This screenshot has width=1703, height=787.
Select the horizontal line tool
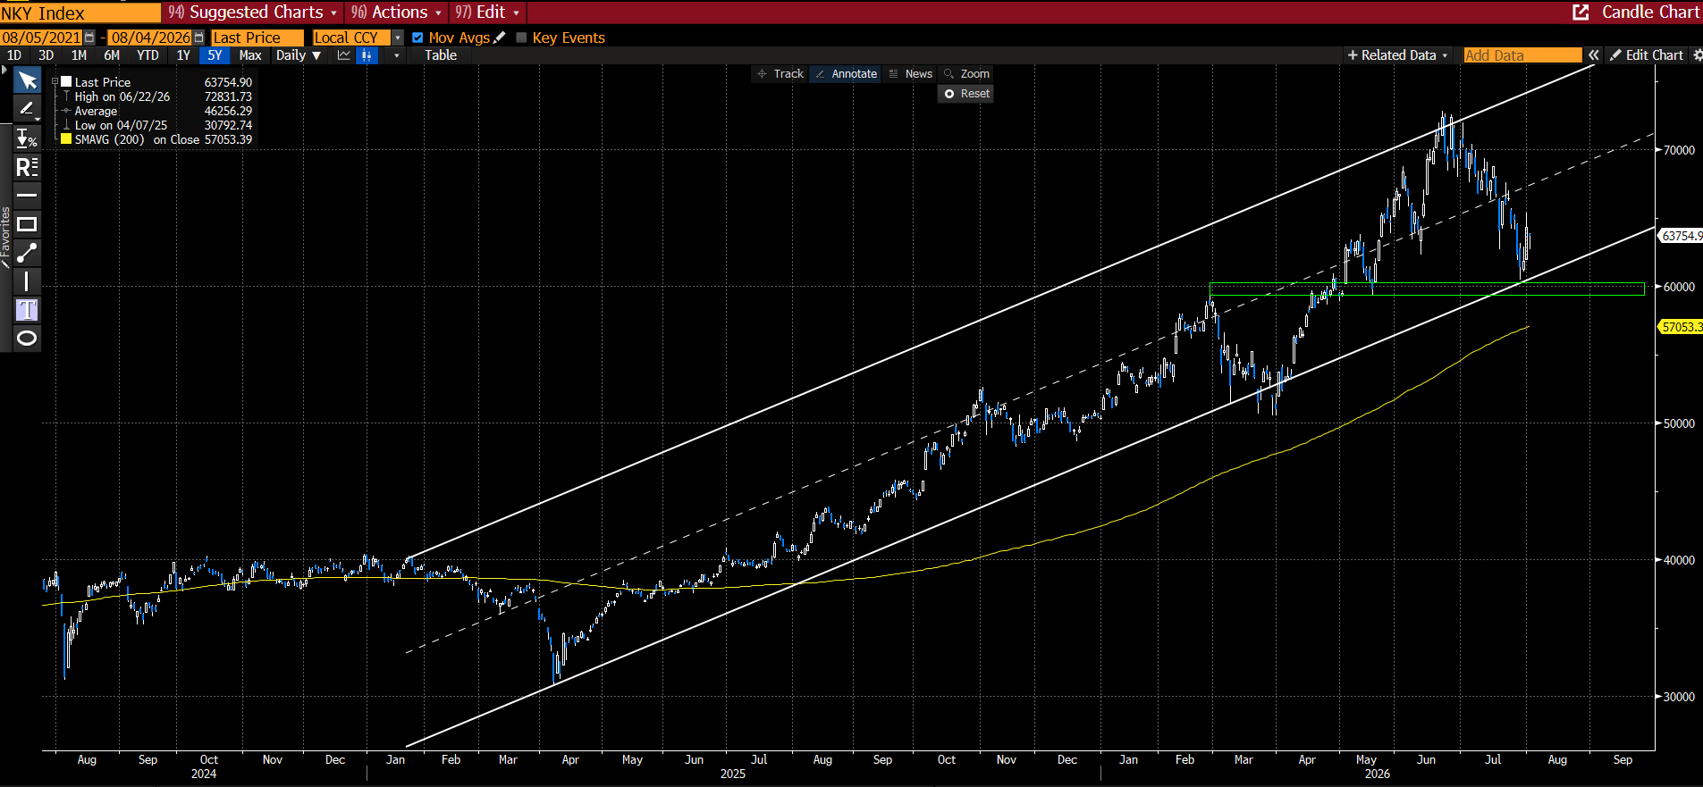27,195
